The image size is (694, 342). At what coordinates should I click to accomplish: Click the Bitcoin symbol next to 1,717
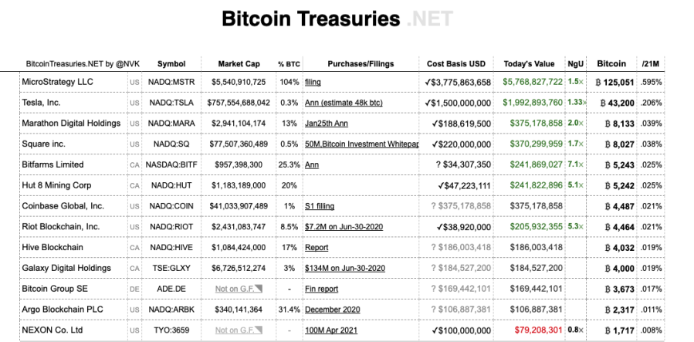point(608,330)
